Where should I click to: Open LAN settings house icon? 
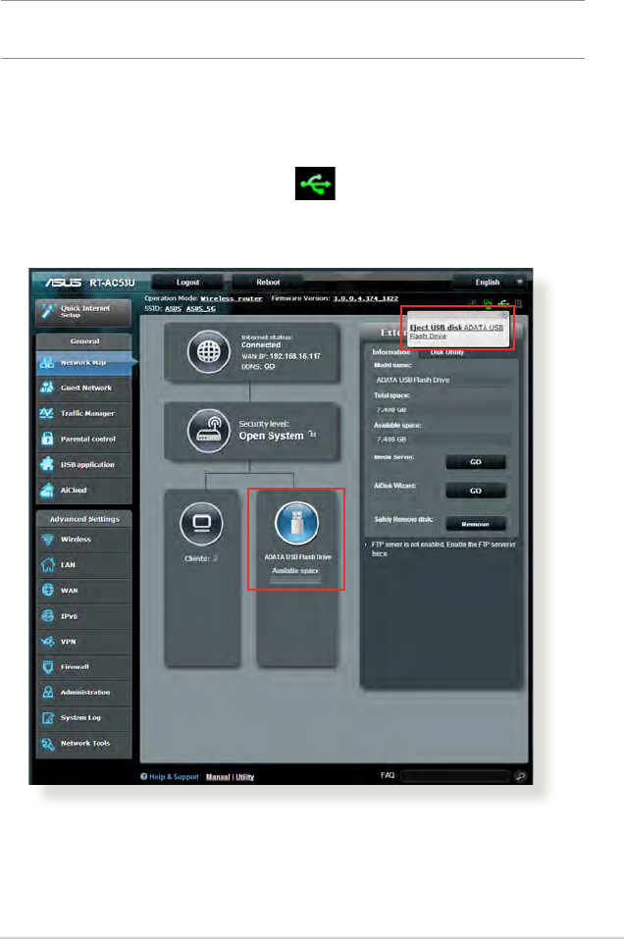(x=47, y=564)
